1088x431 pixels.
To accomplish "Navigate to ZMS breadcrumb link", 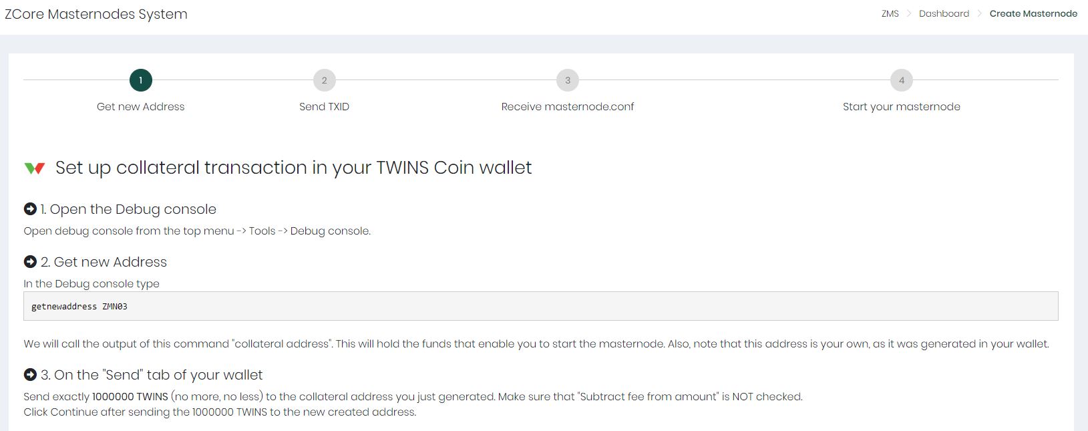I will coord(890,13).
